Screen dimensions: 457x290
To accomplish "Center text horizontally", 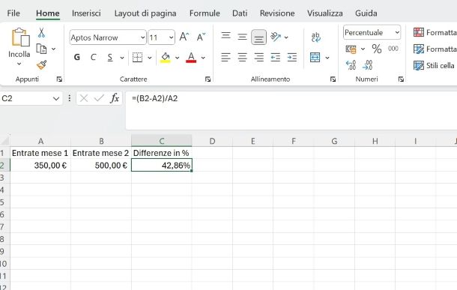I will click(x=242, y=57).
